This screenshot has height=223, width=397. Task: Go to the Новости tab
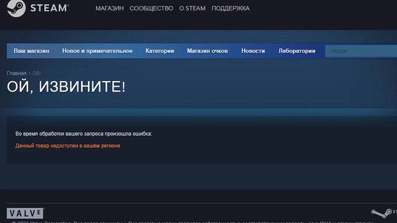(x=253, y=51)
